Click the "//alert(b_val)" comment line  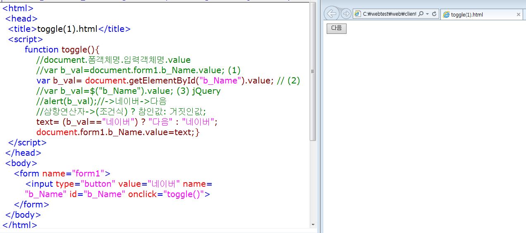tap(101, 101)
